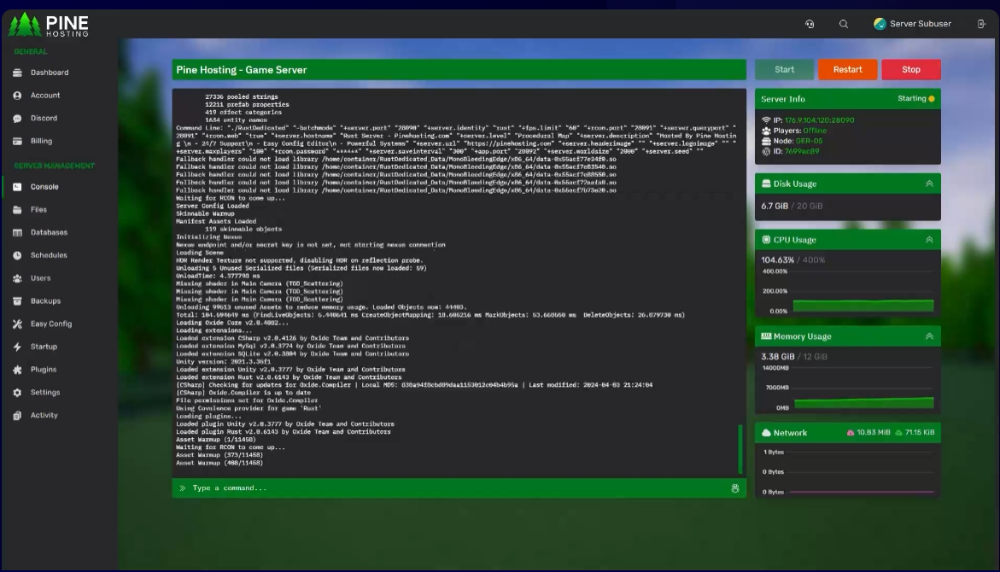Click the Pine Hosting logo
The image size is (1000, 572).
tap(49, 25)
